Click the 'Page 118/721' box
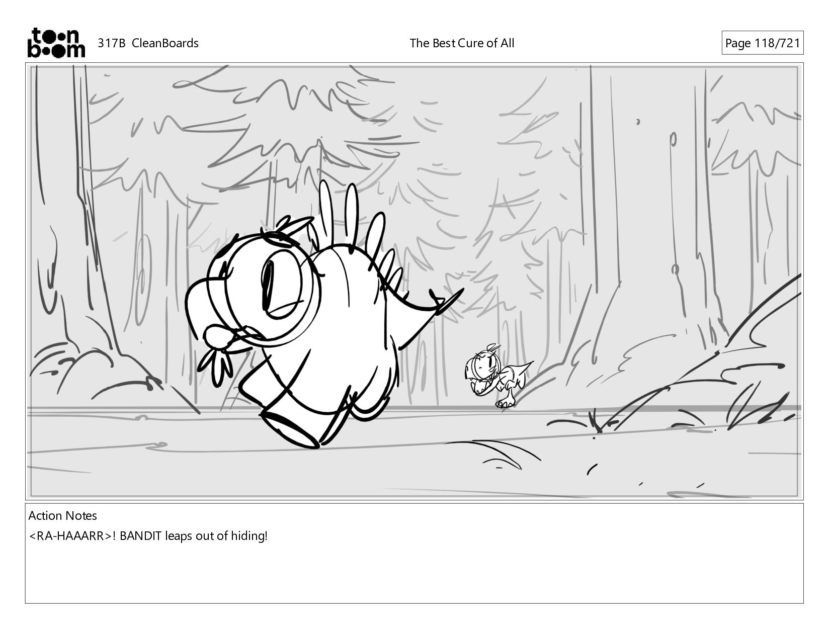The width and height of the screenshot is (830, 641). (x=762, y=43)
